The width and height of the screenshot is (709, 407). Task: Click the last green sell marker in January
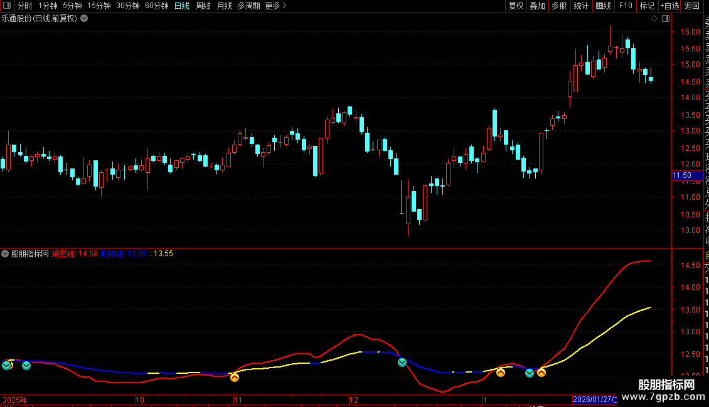(x=530, y=373)
